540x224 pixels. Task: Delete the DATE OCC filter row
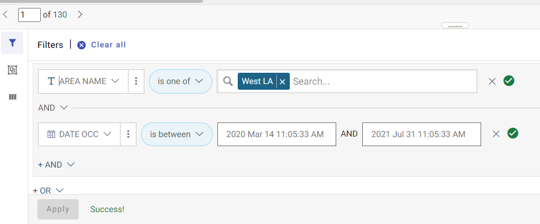point(496,134)
